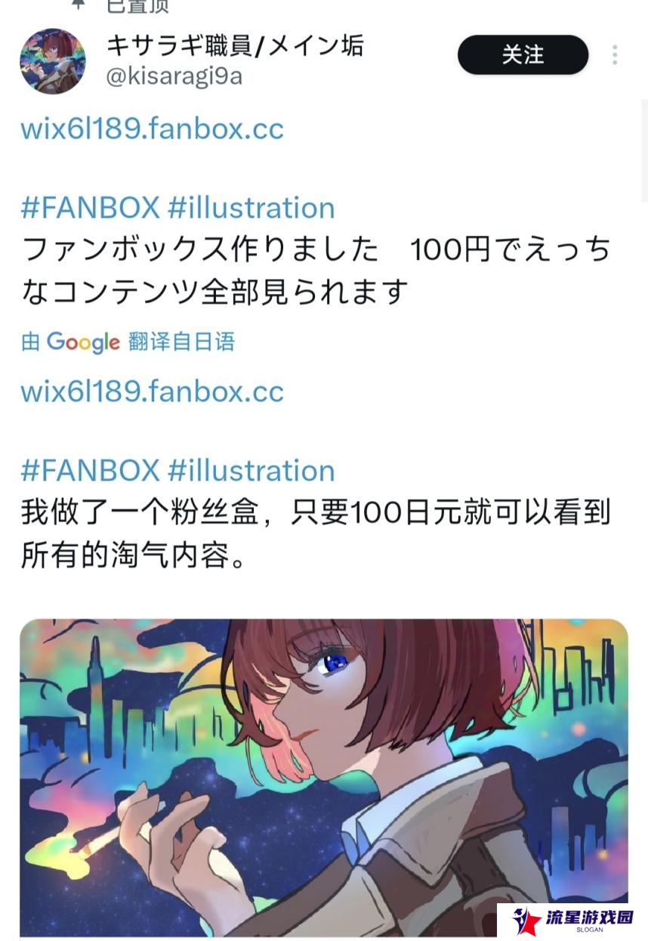The image size is (648, 941).
Task: Select the #illustration hashtag in translated text
Action: pyautogui.click(x=251, y=470)
